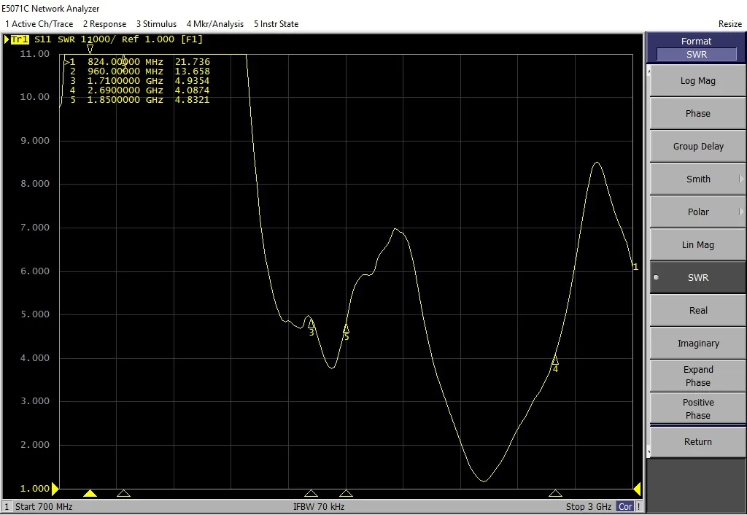This screenshot has width=747, height=515.
Task: Expand the Polar format submenu
Action: 697,212
